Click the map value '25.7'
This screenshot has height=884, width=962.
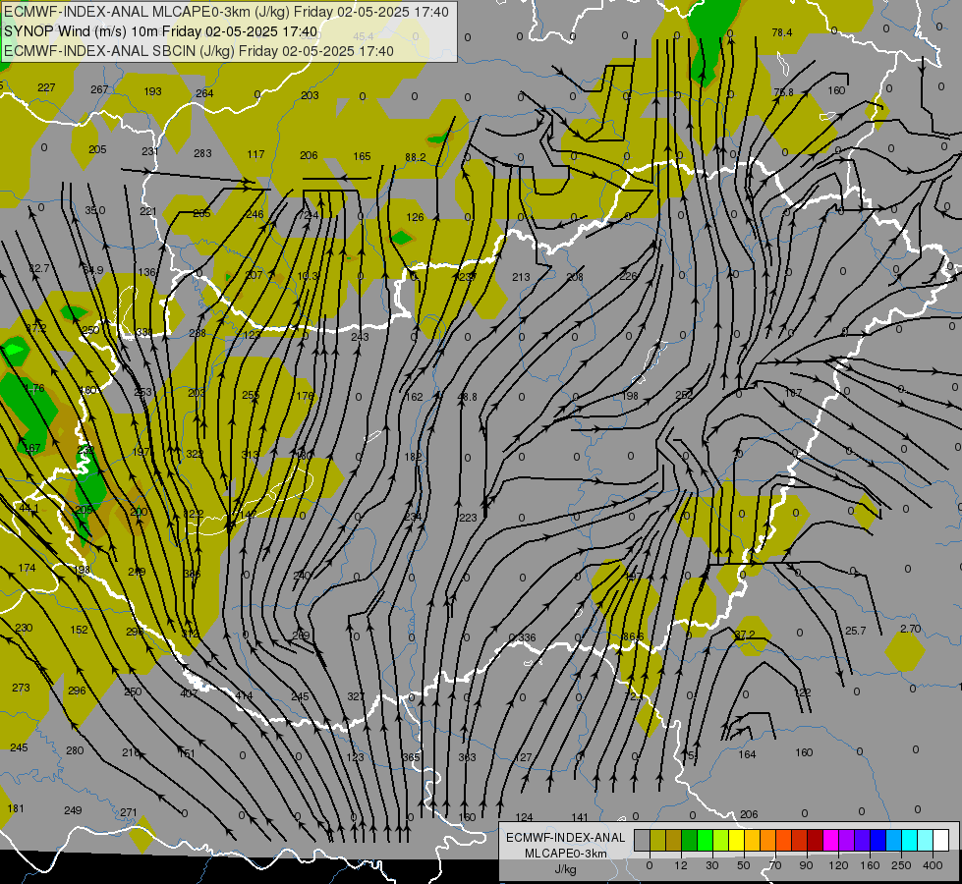(855, 630)
